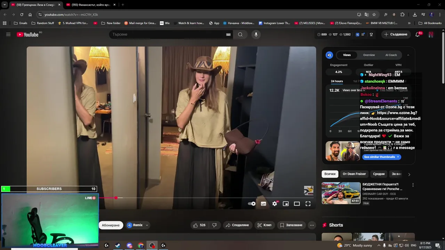Open the vidIQ trophy icon
This screenshot has width=445, height=250.
click(x=371, y=34)
